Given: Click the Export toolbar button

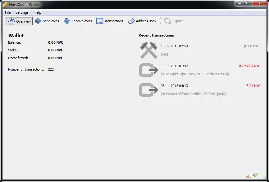Looking at the screenshot, I should (173, 21).
